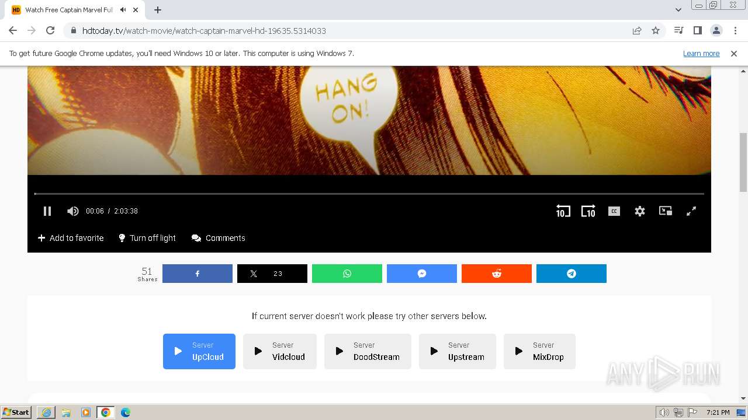Viewport: 748px width, 420px height.
Task: Switch to Upstream server
Action: point(458,351)
